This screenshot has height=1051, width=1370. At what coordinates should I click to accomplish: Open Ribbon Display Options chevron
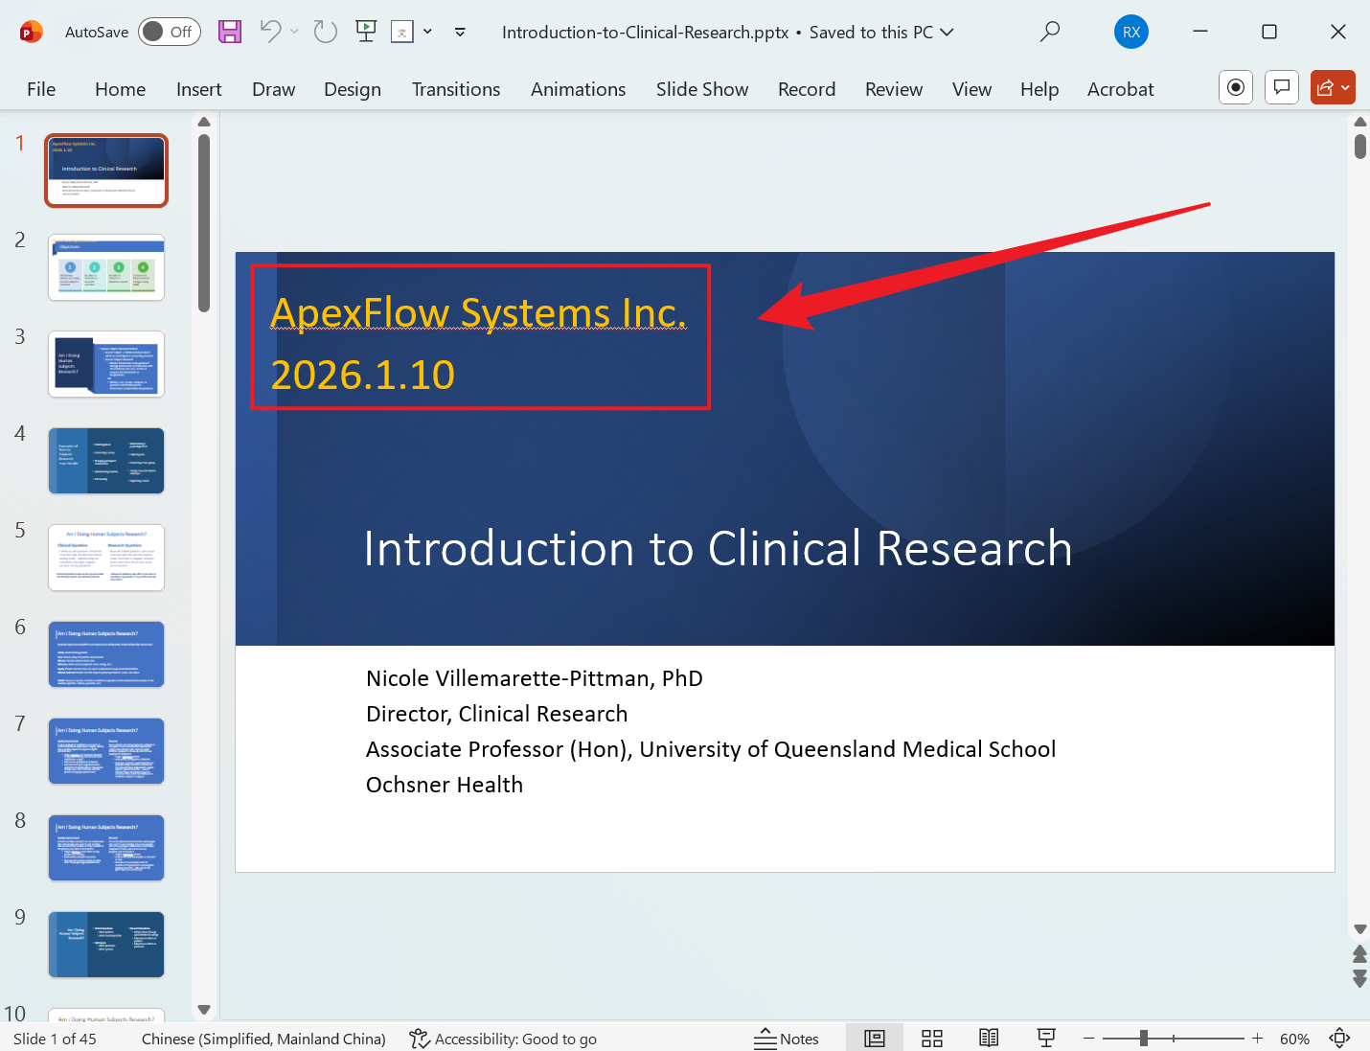click(x=460, y=32)
